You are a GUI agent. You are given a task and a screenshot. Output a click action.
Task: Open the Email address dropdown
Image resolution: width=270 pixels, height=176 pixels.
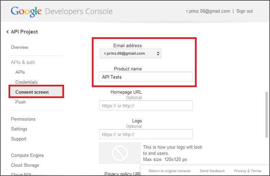coord(130,53)
